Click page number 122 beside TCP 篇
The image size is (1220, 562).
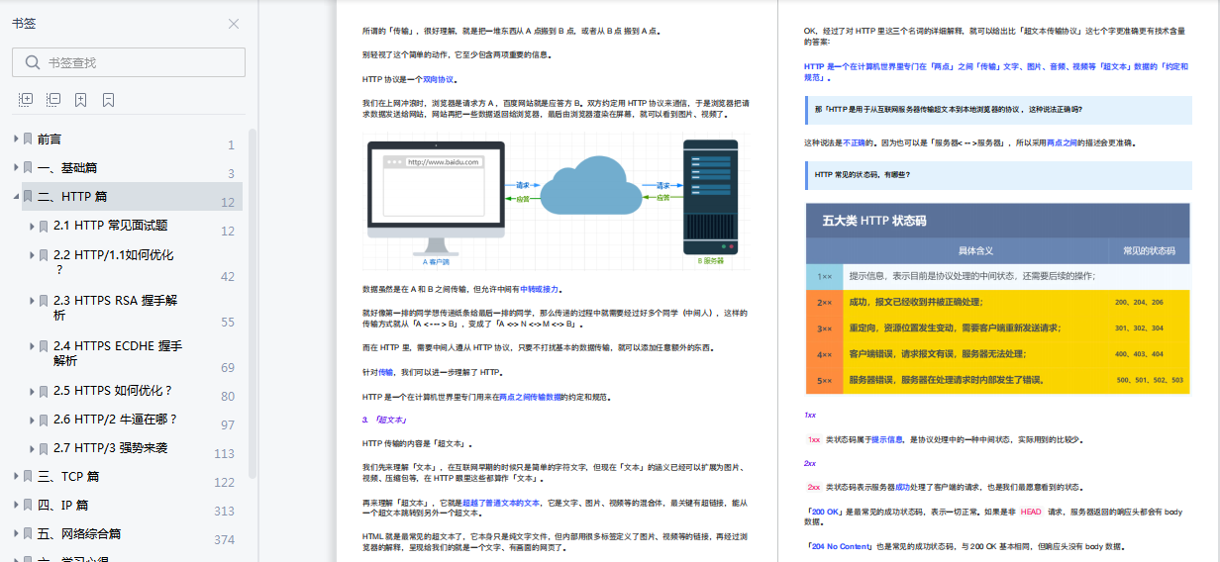pyautogui.click(x=224, y=483)
